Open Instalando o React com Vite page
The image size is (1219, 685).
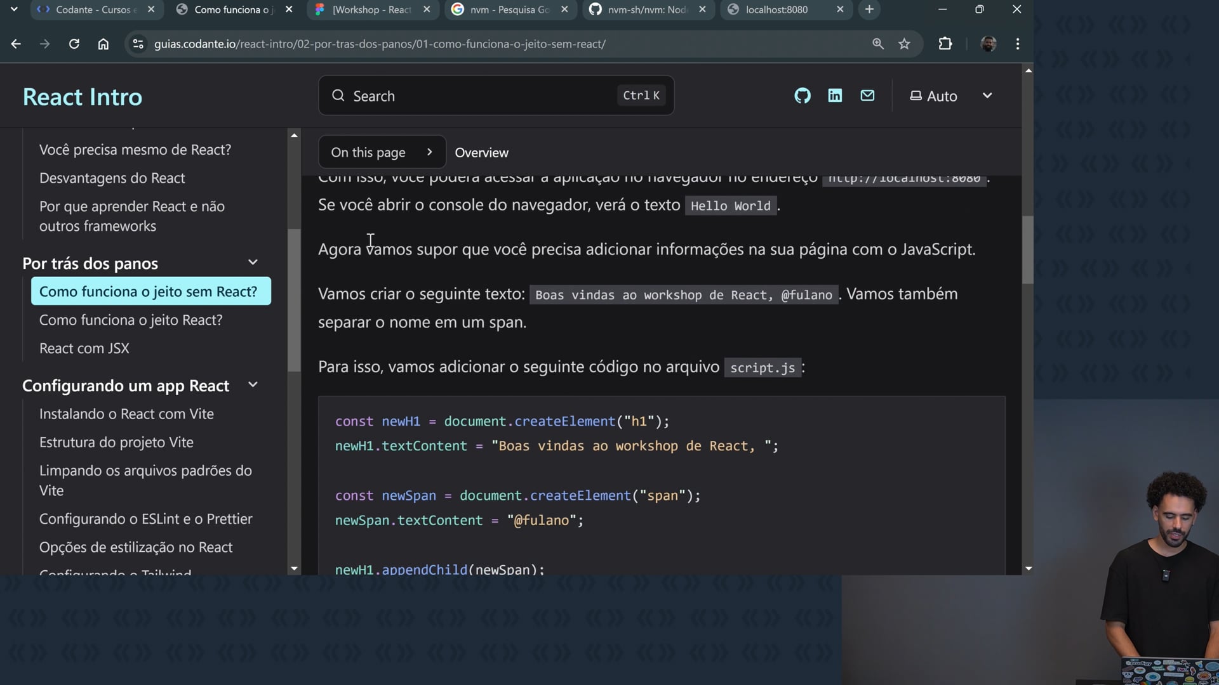126,414
